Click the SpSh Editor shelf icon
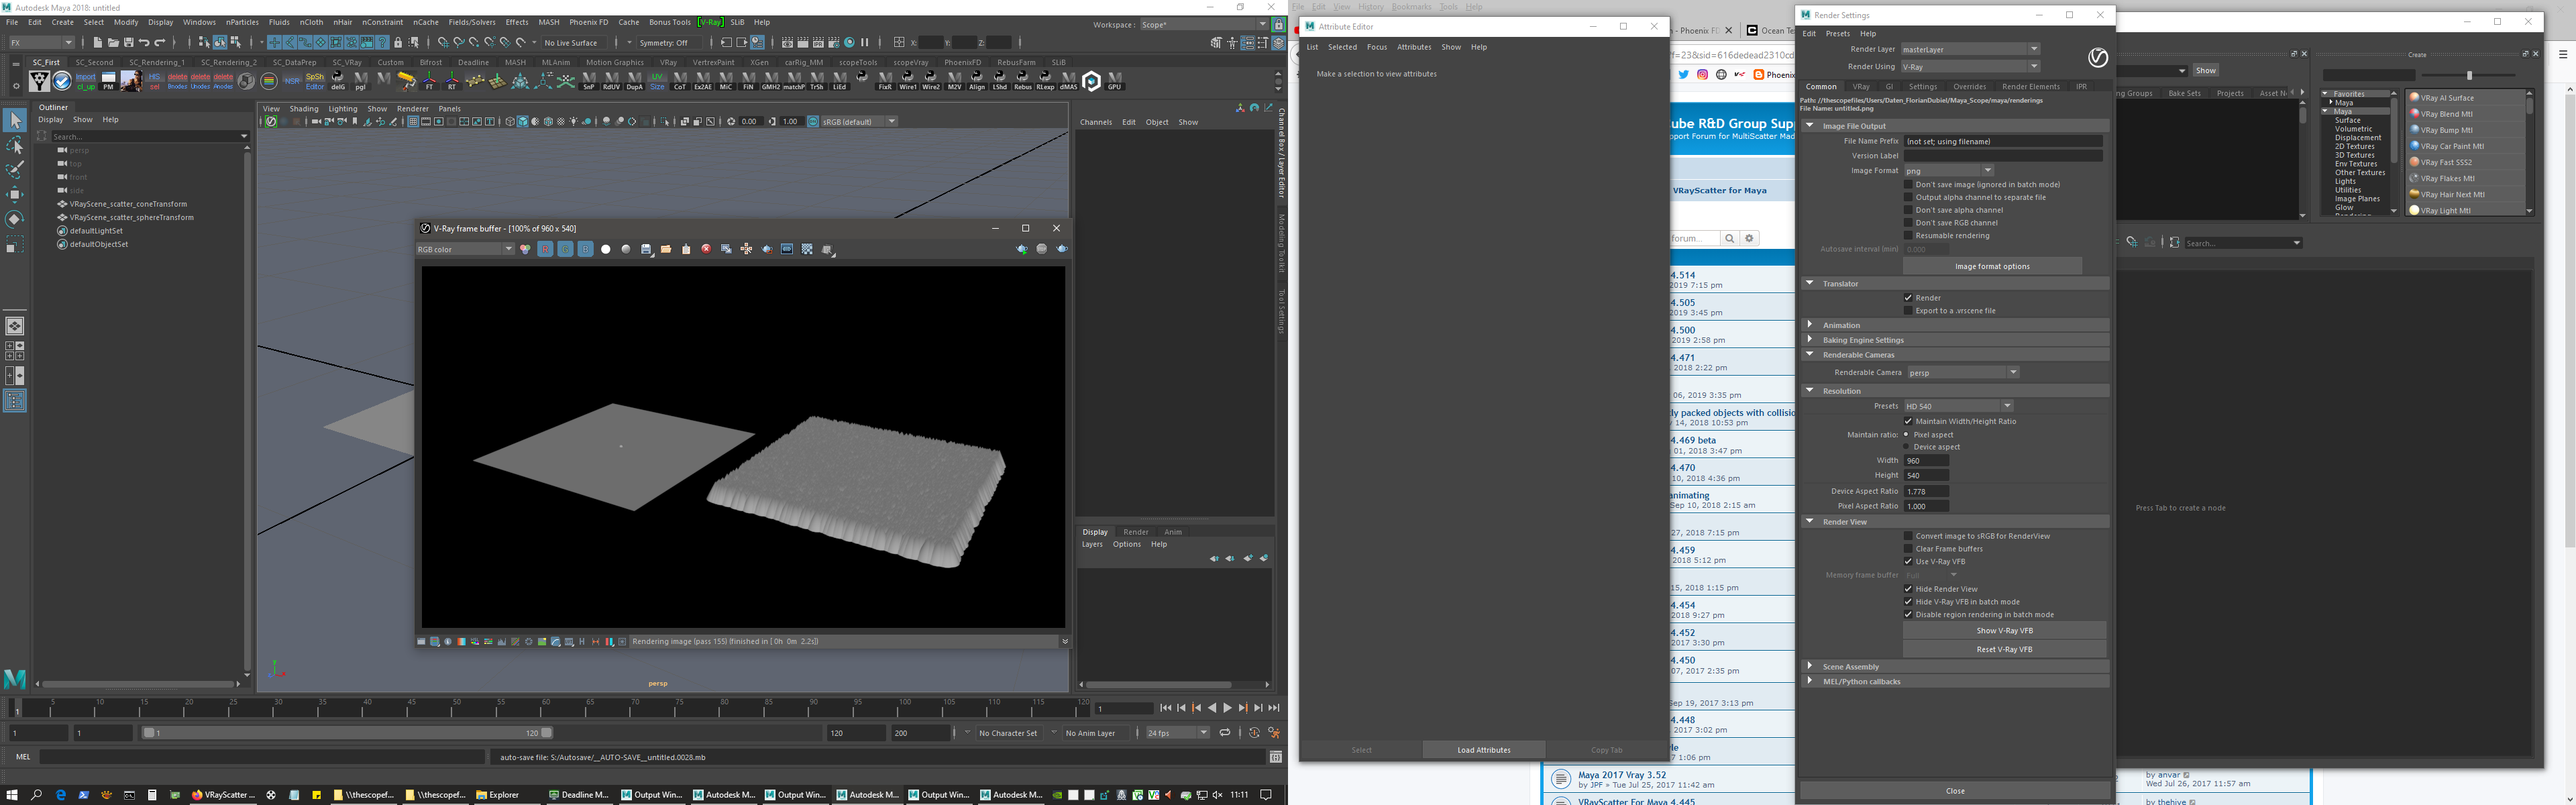Screen dimensions: 2576x805 tap(314, 81)
